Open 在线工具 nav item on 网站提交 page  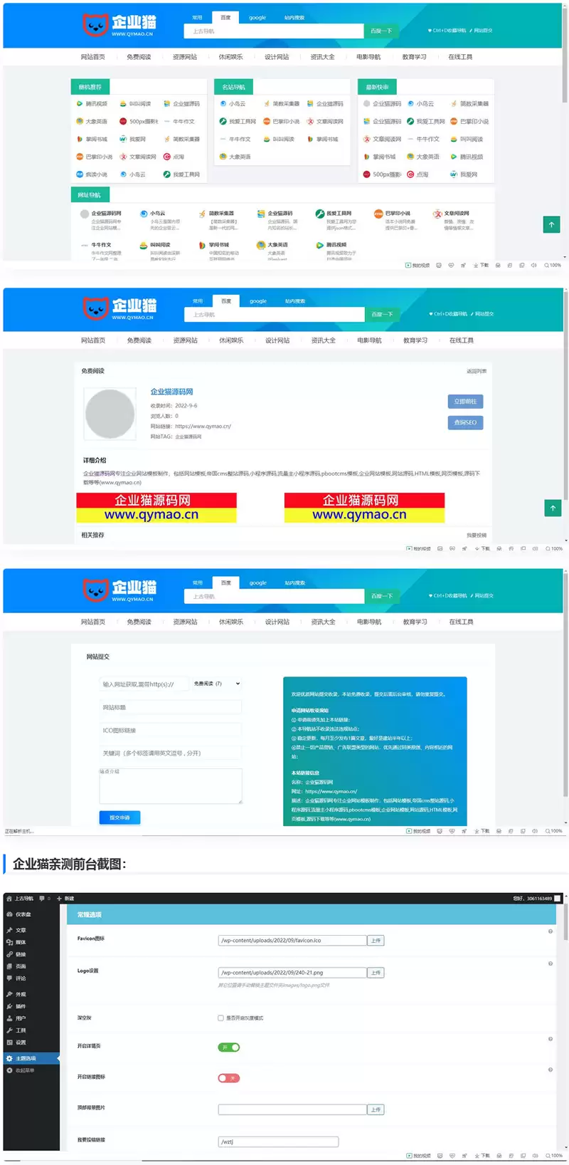coord(461,622)
